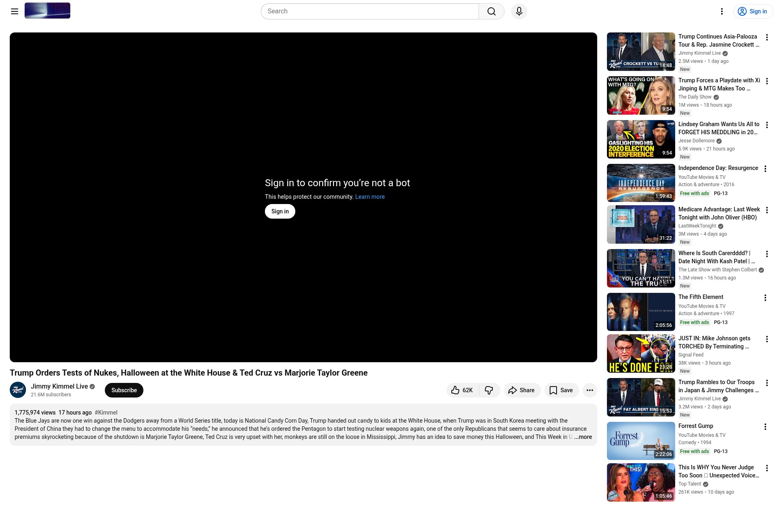Click The Late Show with Stephen Colbert name

[717, 270]
